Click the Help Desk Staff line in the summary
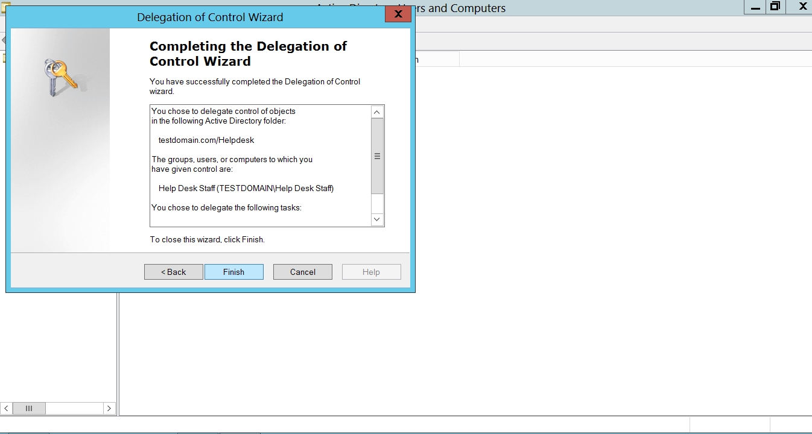Screen dimensions: 812x434 click(246, 188)
